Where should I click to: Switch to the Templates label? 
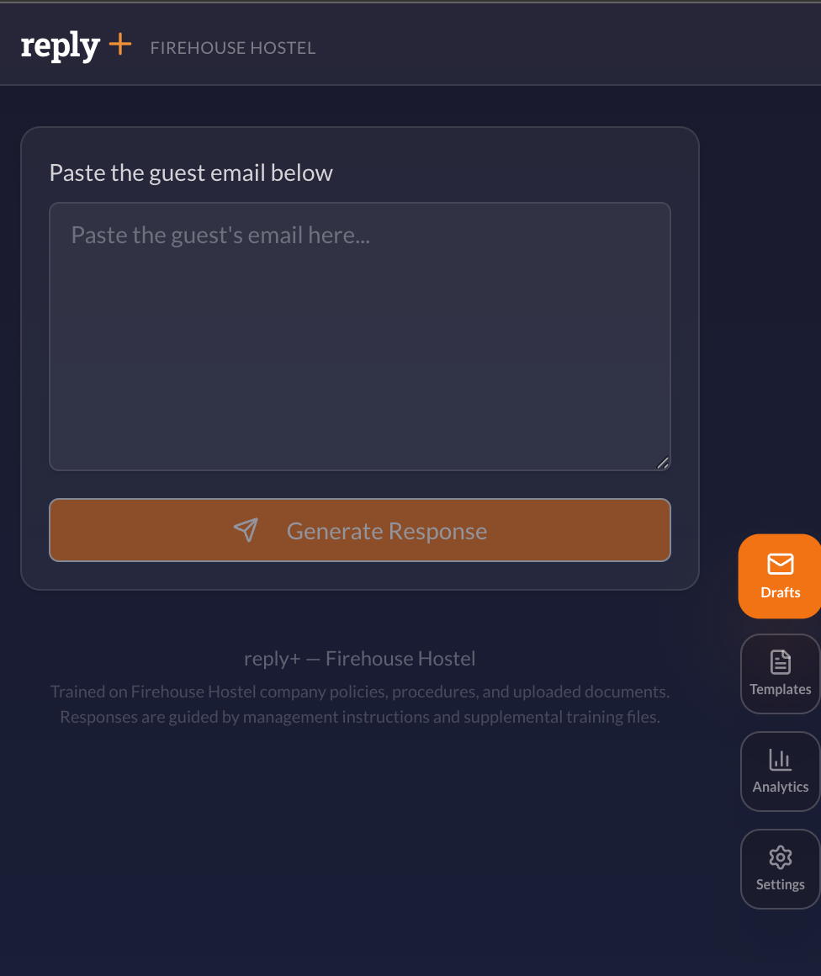781,690
